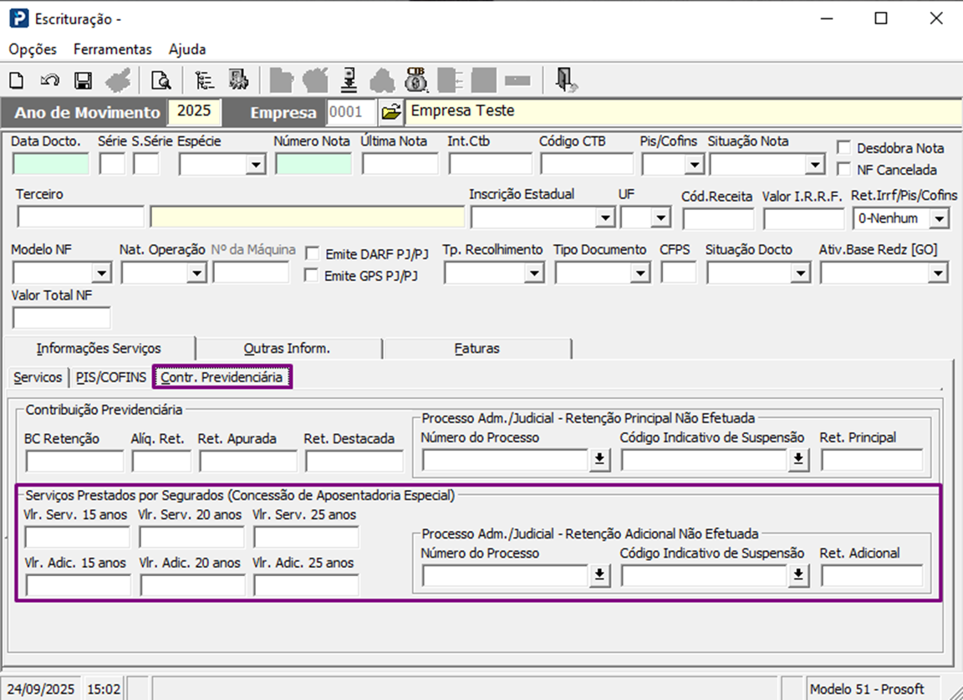This screenshot has width=963, height=700.
Task: Click the tree list toolbar icon
Action: 205,80
